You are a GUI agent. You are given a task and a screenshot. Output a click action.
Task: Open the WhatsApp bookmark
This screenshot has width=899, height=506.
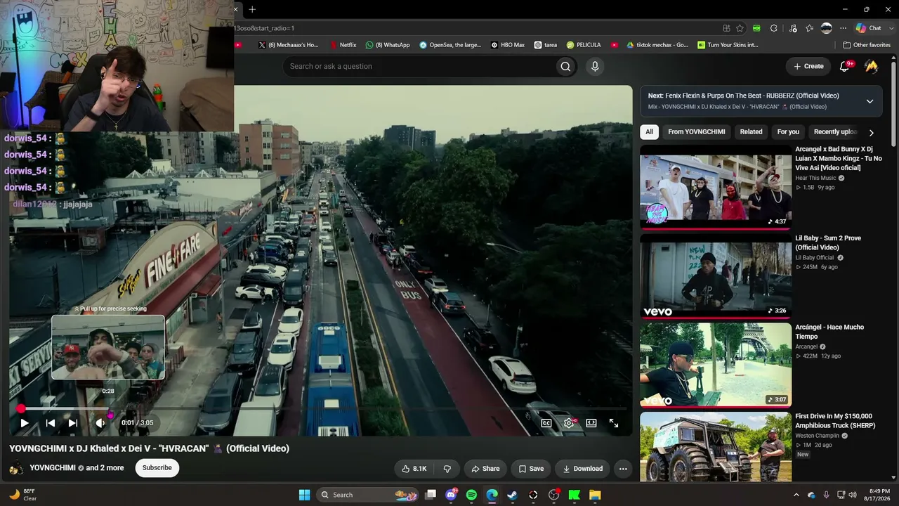click(388, 45)
